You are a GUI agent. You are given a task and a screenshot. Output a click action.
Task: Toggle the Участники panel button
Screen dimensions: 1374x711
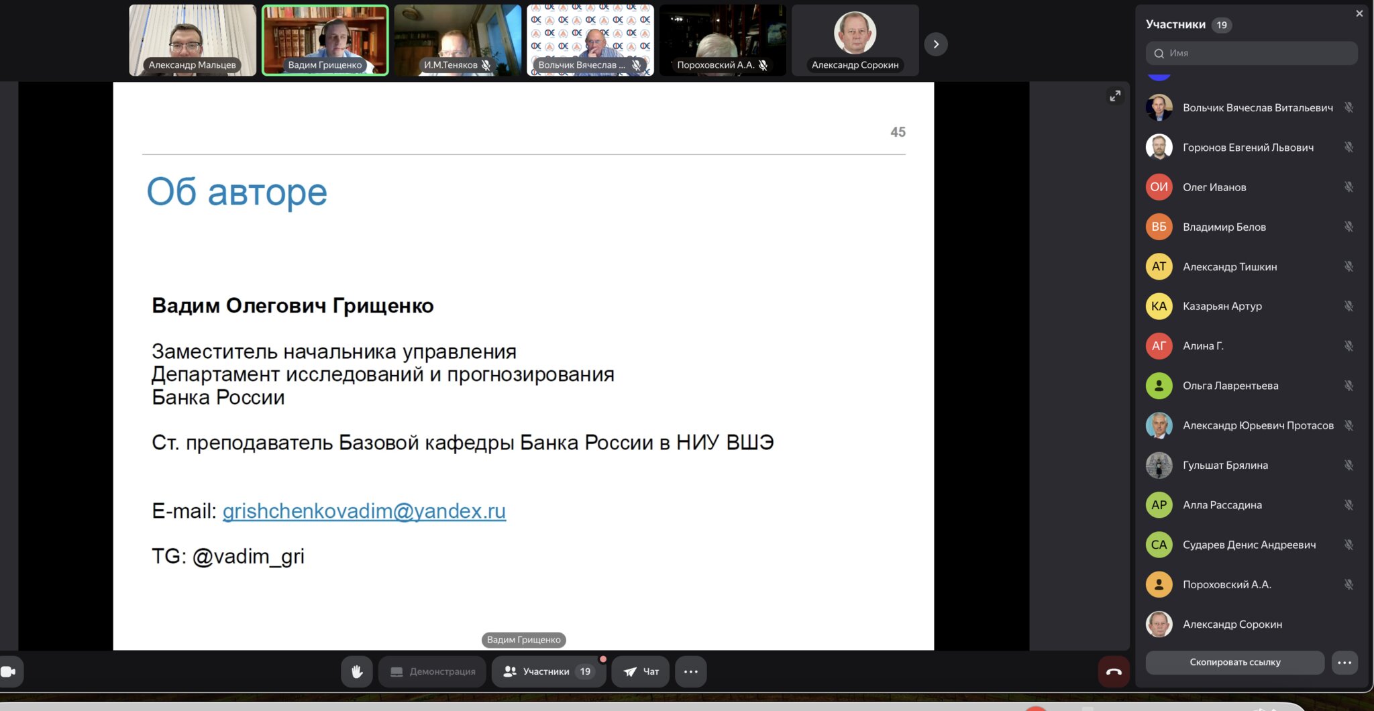(x=548, y=671)
